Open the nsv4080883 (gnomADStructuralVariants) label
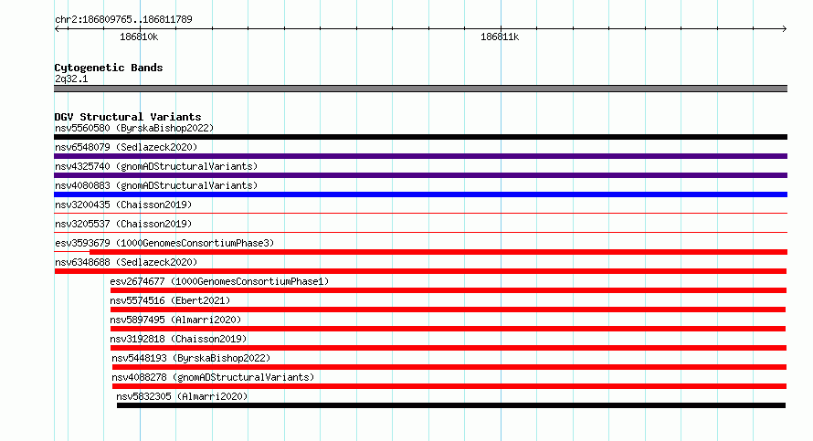This screenshot has width=813, height=441. (x=156, y=185)
